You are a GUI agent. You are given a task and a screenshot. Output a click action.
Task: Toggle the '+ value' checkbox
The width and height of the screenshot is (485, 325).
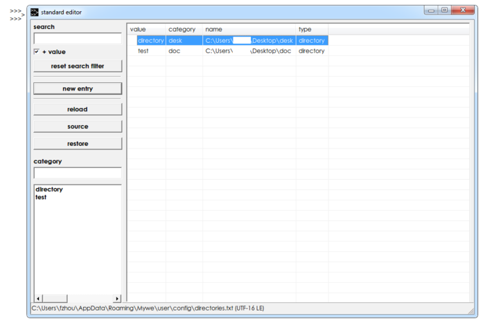click(x=37, y=52)
